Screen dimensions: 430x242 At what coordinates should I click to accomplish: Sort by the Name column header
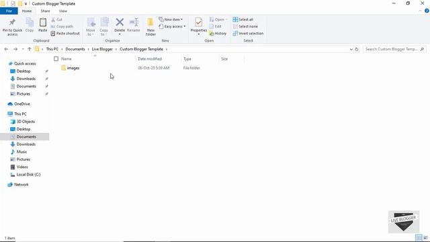pyautogui.click(x=66, y=58)
